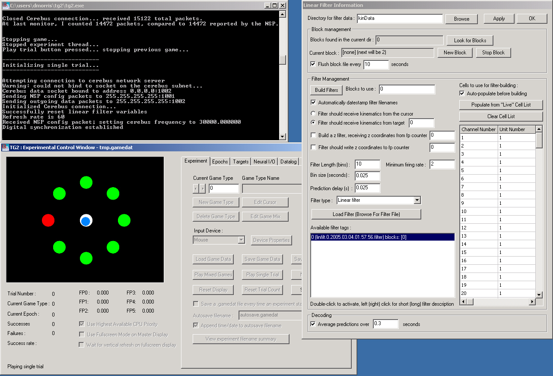
Task: Click the Directory for filter data field
Action: [x=400, y=19]
